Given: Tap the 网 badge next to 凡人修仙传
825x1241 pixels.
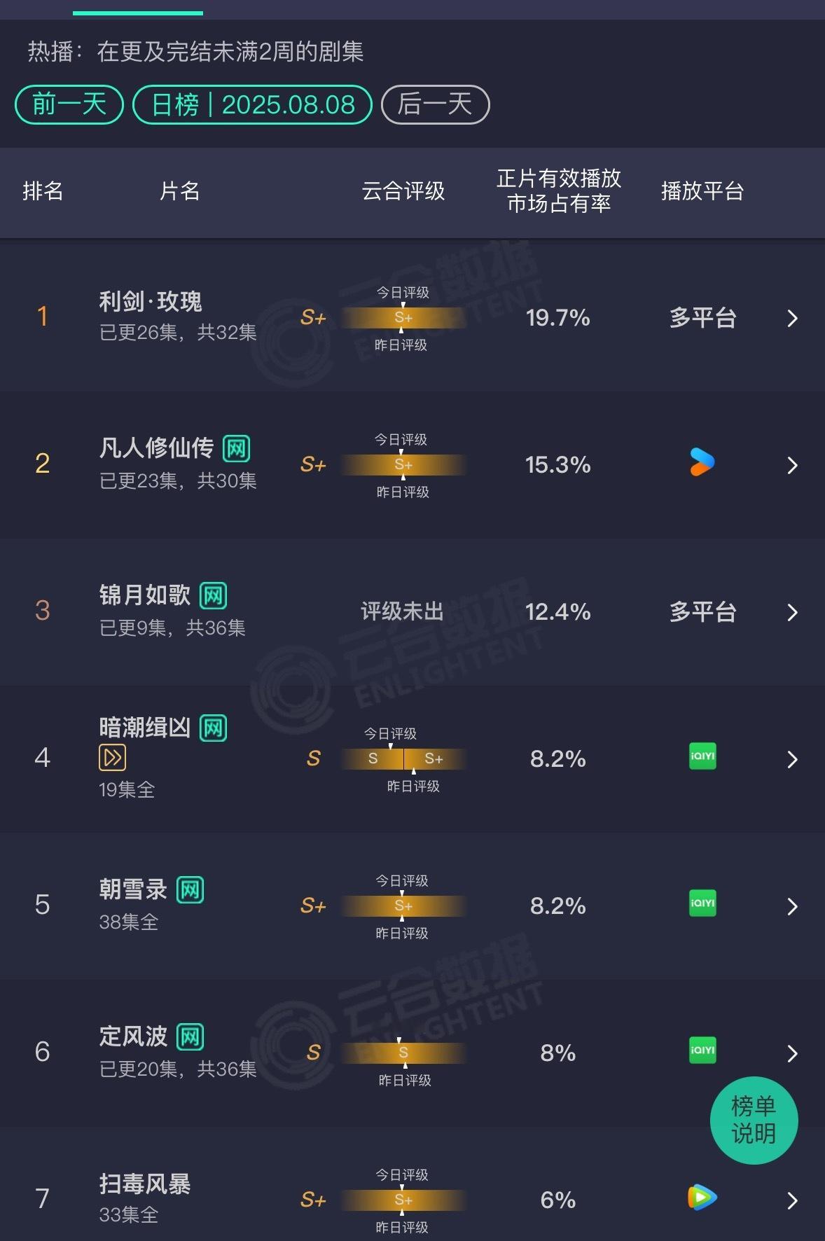Looking at the screenshot, I should pyautogui.click(x=236, y=449).
